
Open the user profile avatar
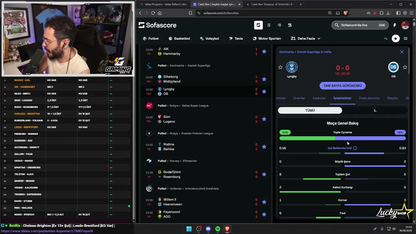tap(405, 25)
